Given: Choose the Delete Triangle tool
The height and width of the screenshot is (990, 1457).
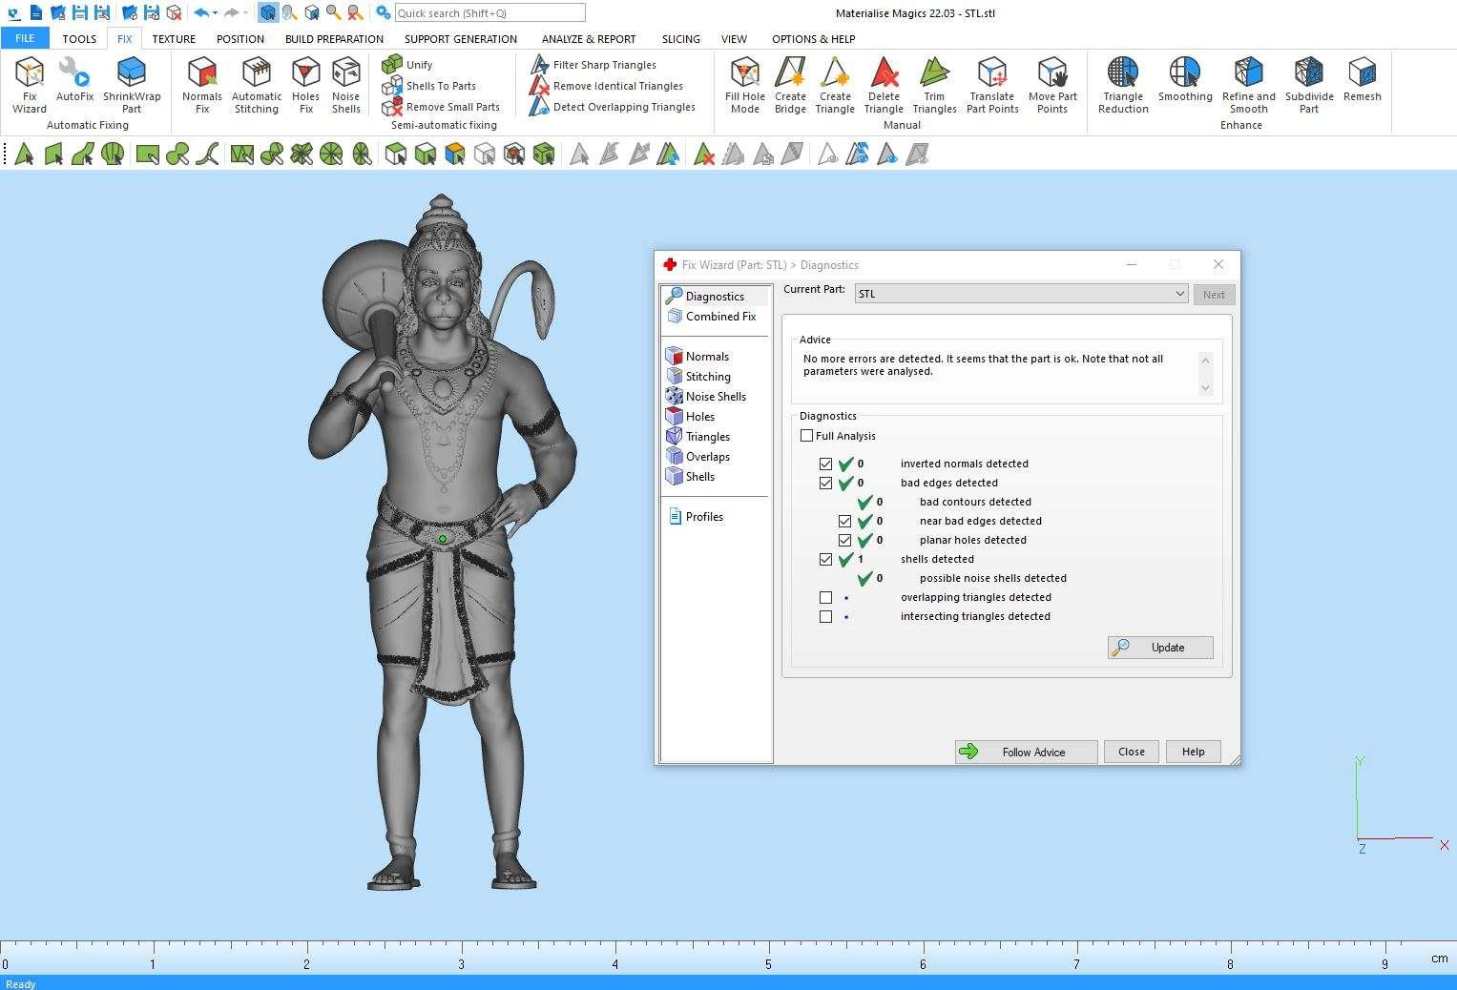Looking at the screenshot, I should click(x=884, y=82).
